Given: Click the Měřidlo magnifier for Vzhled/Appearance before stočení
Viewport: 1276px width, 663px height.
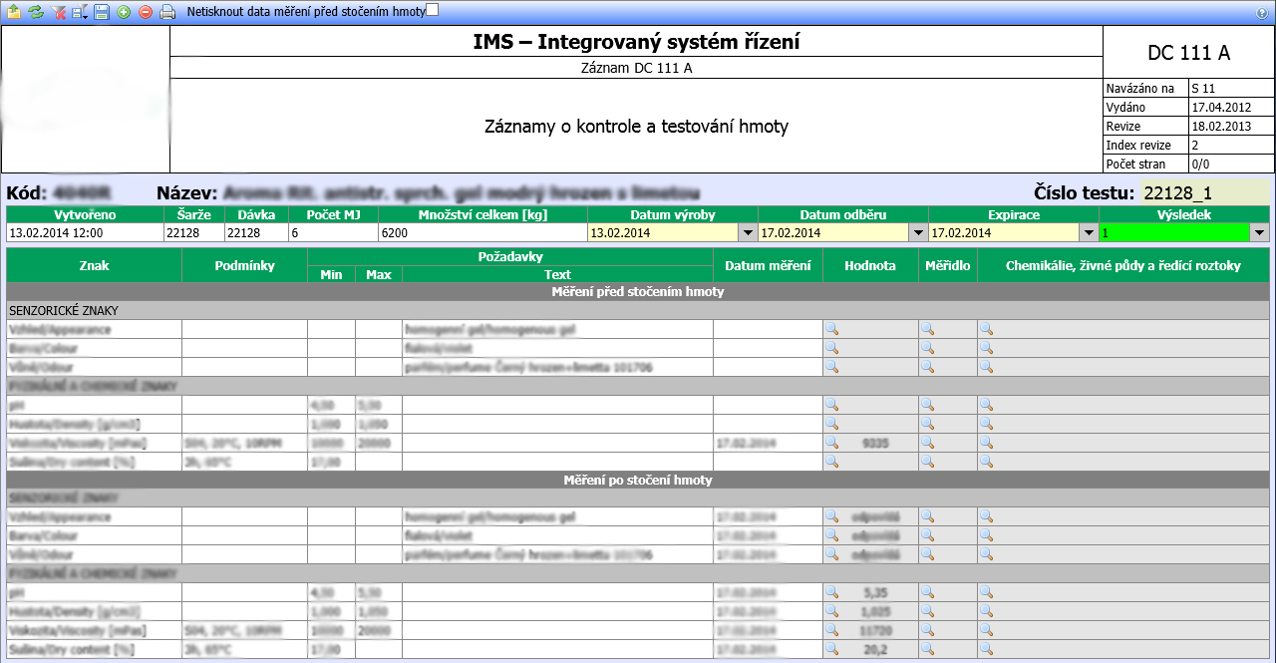Looking at the screenshot, I should click(x=927, y=329).
